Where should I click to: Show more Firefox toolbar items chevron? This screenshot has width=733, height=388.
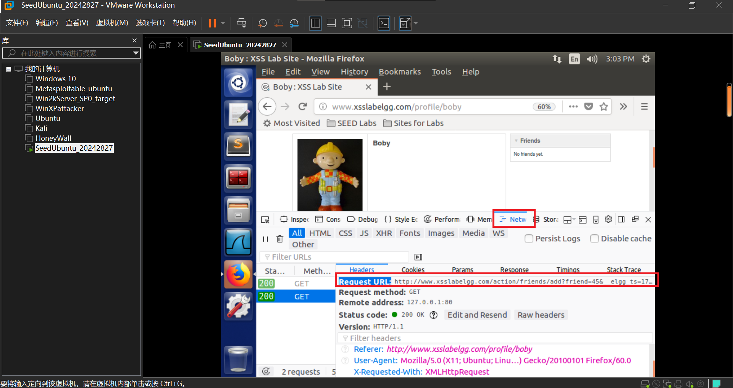click(x=623, y=106)
